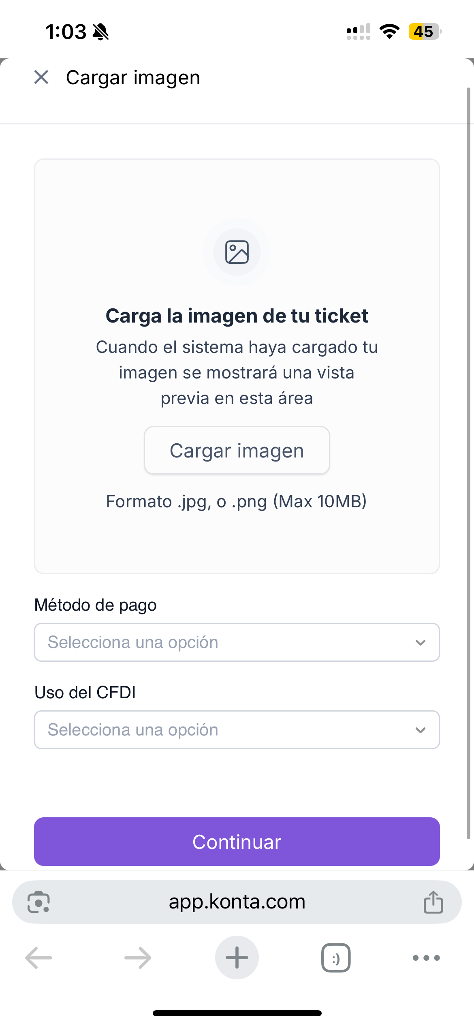Image resolution: width=474 pixels, height=1026 pixels.
Task: Go back with the browser back arrow
Action: point(38,958)
